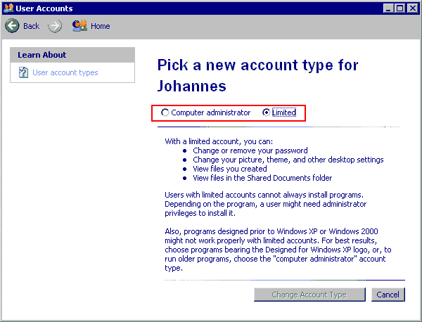Click the help document icon beside User account types
This screenshot has width=422, height=322.
click(23, 72)
